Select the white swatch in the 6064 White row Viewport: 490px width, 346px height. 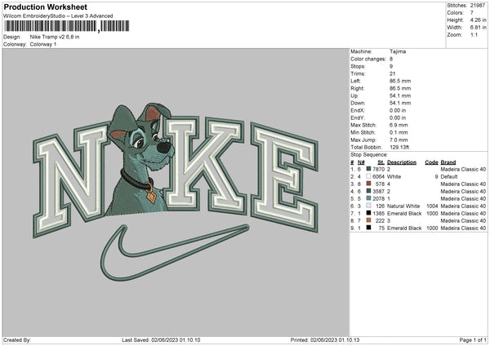[368, 176]
